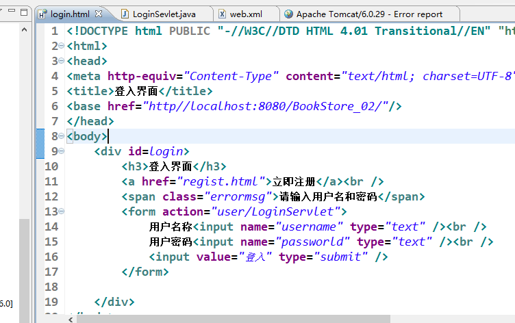The height and width of the screenshot is (323, 515).
Task: Close the login.html tab
Action: 99,14
